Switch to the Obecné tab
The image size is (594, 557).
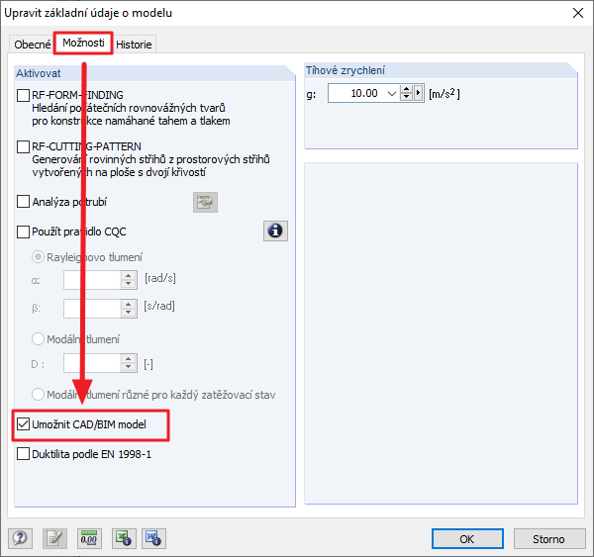33,45
